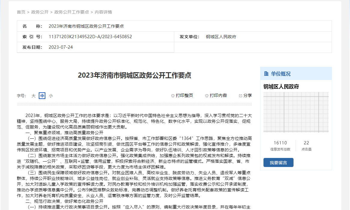This screenshot has height=210, width=350.
Task: Select the 中 font size option
Action: pyautogui.click(x=42, y=96)
